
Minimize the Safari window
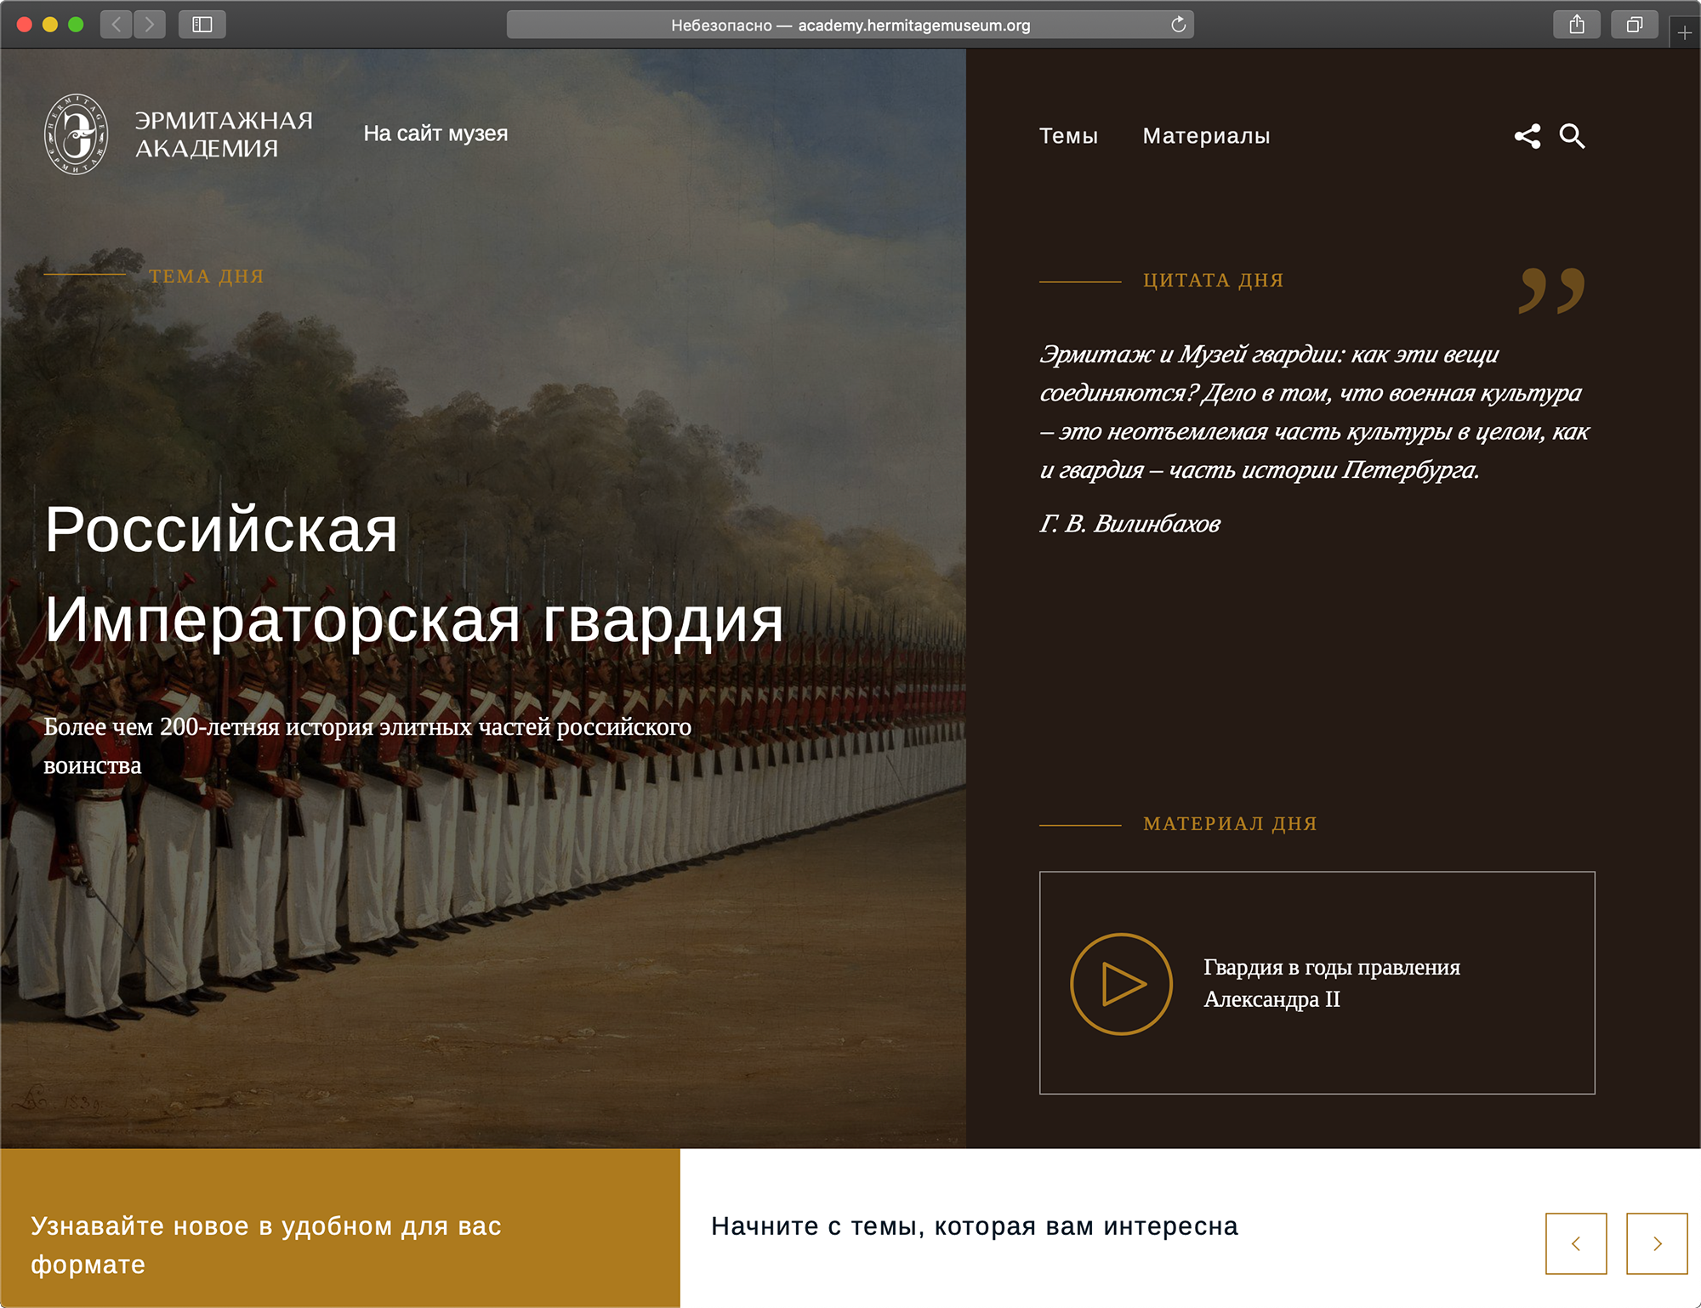tap(50, 25)
